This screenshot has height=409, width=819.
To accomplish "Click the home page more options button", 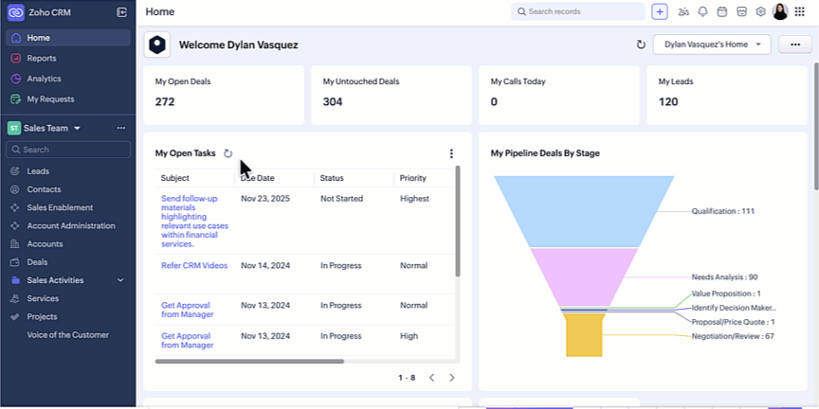I will coord(793,44).
